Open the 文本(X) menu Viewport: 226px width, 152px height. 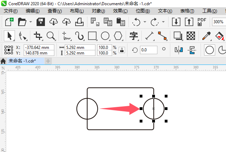[165, 11]
